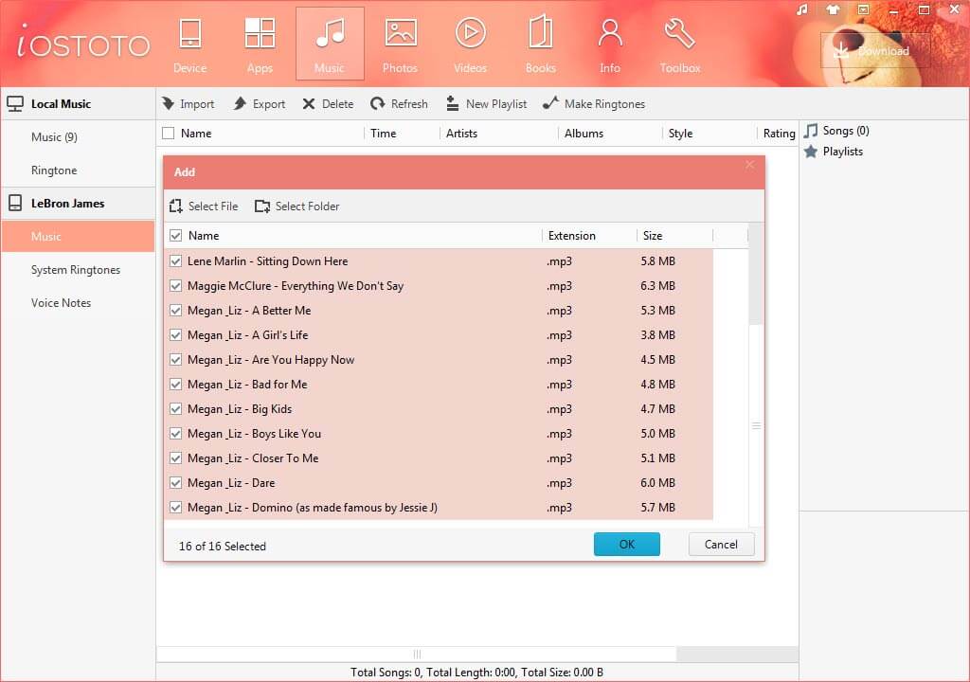Viewport: 970px width, 682px height.
Task: Click the Delete toolbar button
Action: (328, 104)
